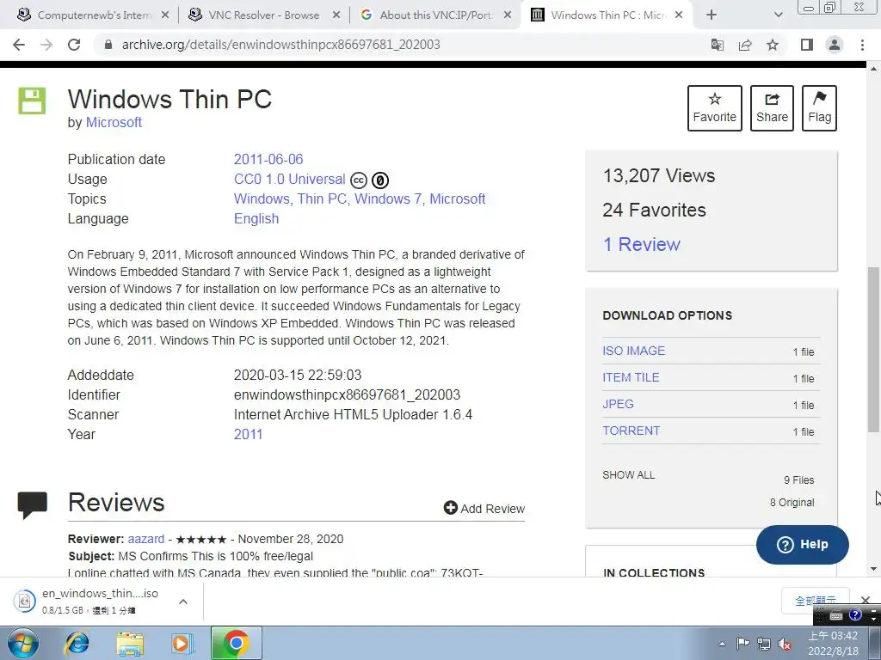This screenshot has width=881, height=660.
Task: Open the Help chat button
Action: (x=803, y=544)
